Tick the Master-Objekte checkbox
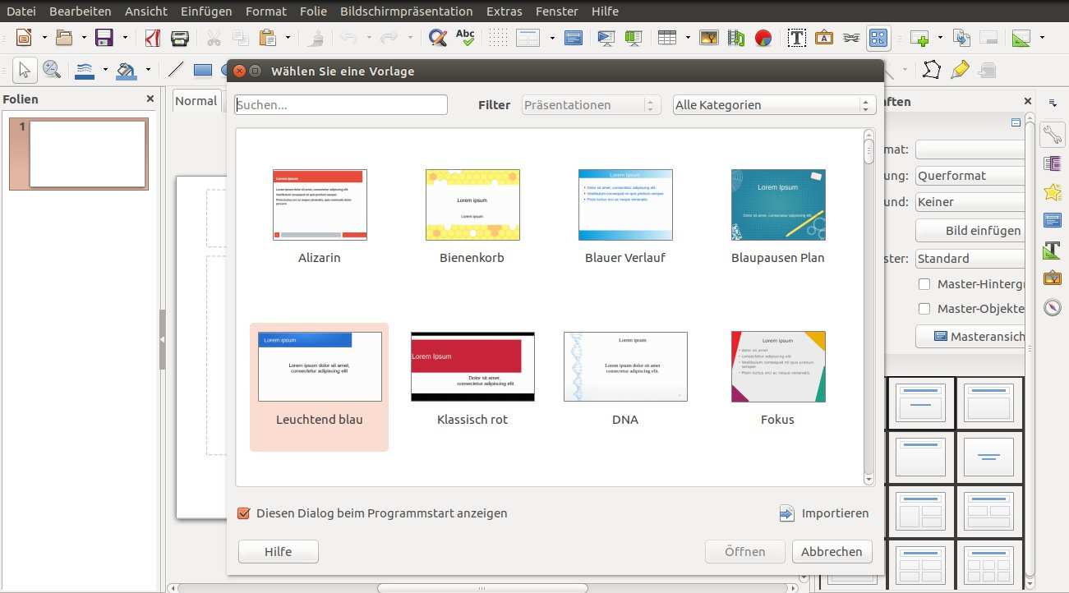 point(924,309)
